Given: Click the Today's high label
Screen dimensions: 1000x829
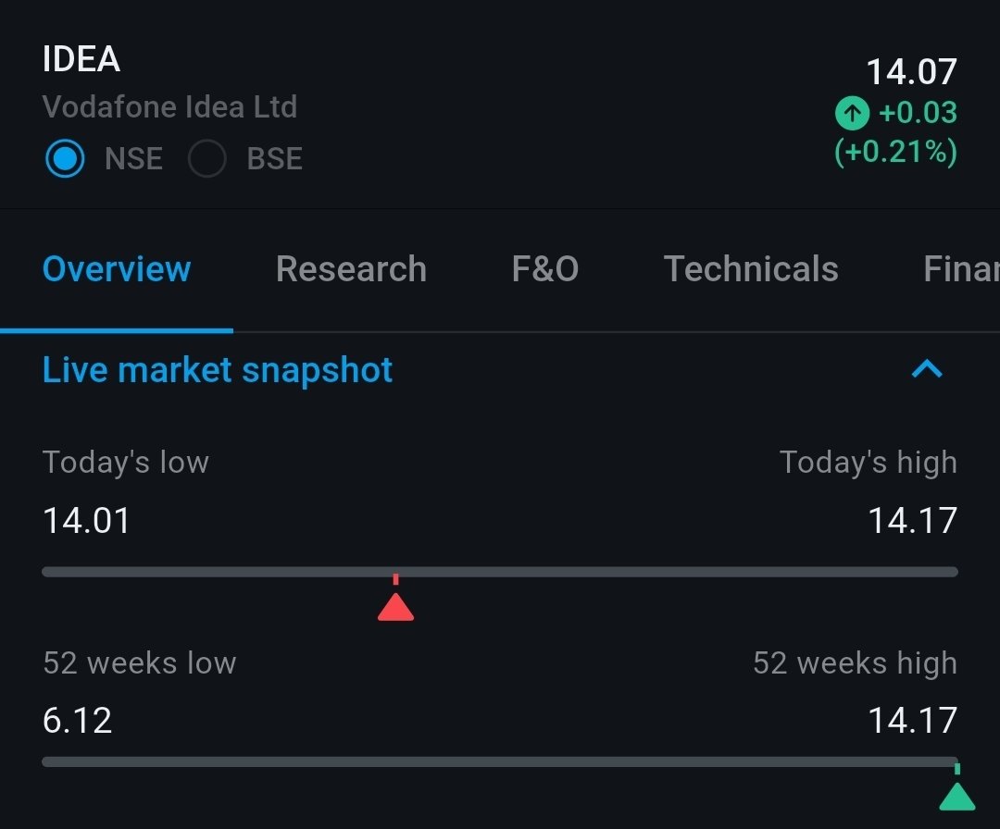Looking at the screenshot, I should 868,463.
